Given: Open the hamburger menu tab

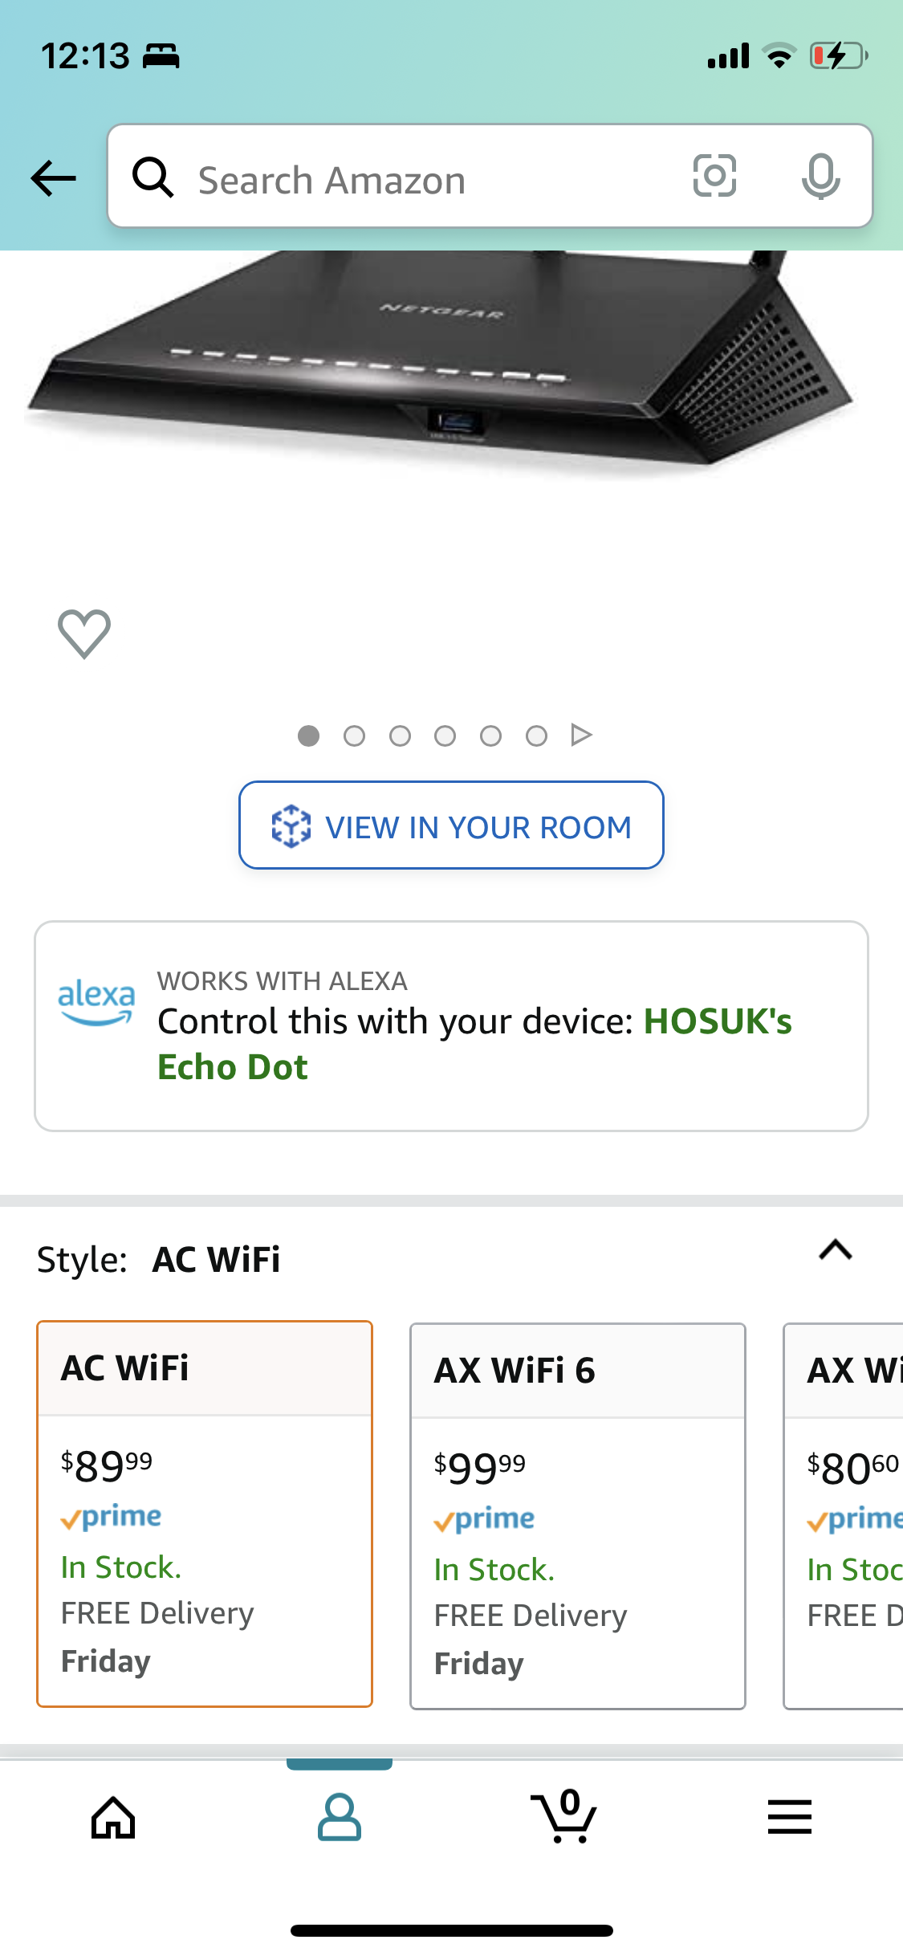Looking at the screenshot, I should click(790, 1817).
